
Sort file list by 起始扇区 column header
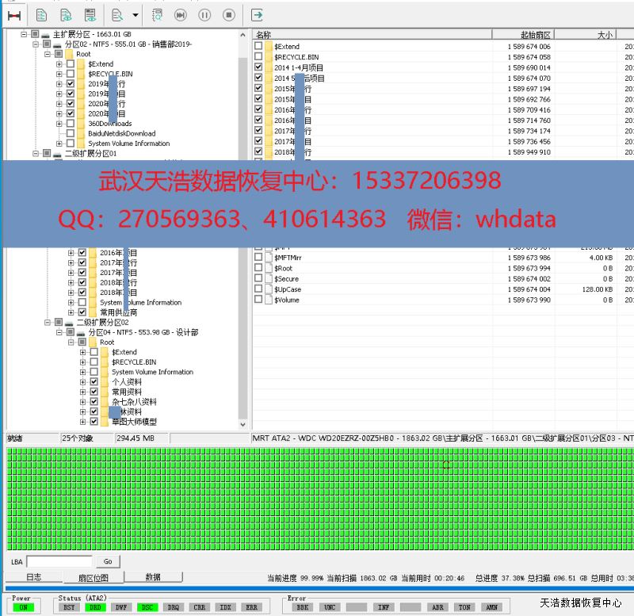click(535, 35)
